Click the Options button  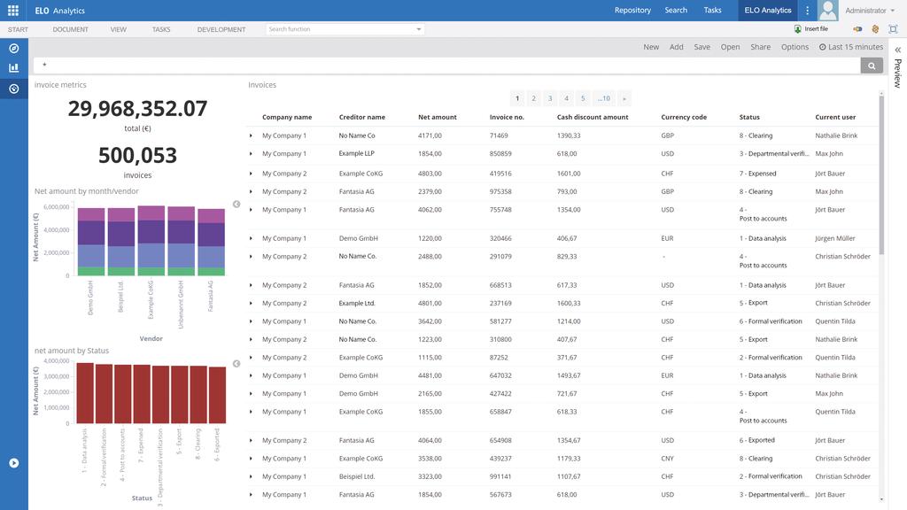click(795, 47)
